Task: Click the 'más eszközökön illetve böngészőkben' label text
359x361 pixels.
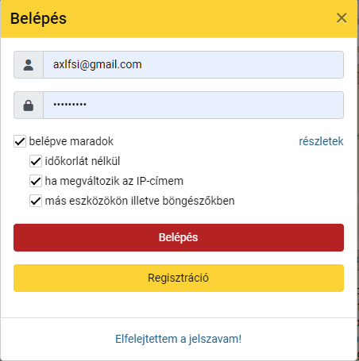Action: tap(140, 201)
